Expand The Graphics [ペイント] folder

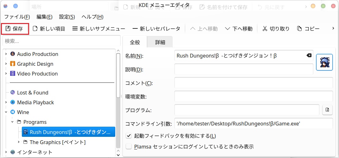point(19,142)
